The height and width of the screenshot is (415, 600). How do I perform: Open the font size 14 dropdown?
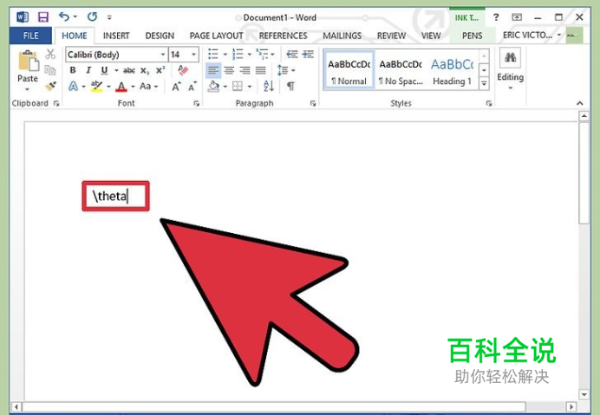193,55
